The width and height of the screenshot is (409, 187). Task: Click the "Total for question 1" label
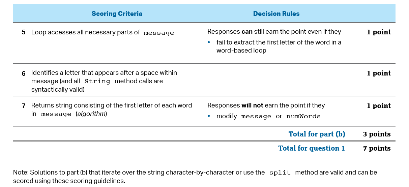coord(311,148)
